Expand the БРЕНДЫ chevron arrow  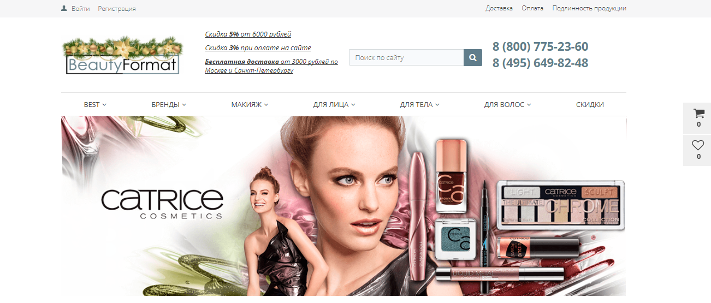(184, 105)
